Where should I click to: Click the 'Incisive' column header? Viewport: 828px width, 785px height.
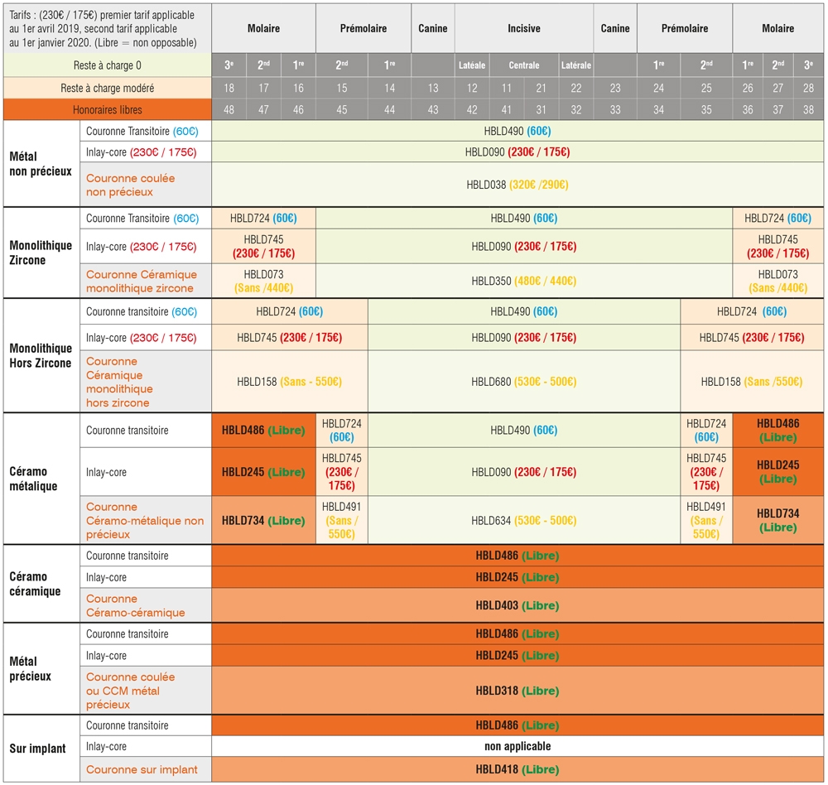pos(523,28)
